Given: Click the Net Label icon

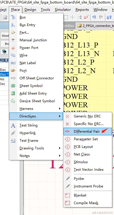Looking at the screenshot, I should click(13, 63).
